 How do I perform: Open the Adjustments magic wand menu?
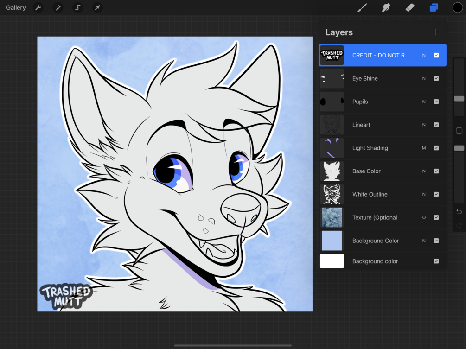[x=57, y=7]
